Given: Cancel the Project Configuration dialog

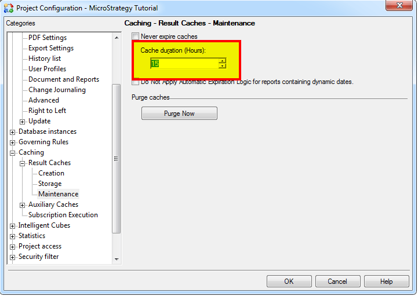Looking at the screenshot, I should 337,282.
